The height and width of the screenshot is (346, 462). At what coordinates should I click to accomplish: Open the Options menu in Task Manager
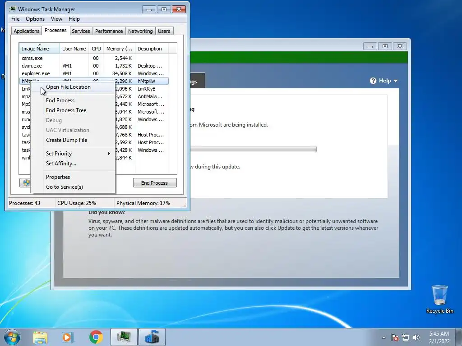(x=35, y=19)
